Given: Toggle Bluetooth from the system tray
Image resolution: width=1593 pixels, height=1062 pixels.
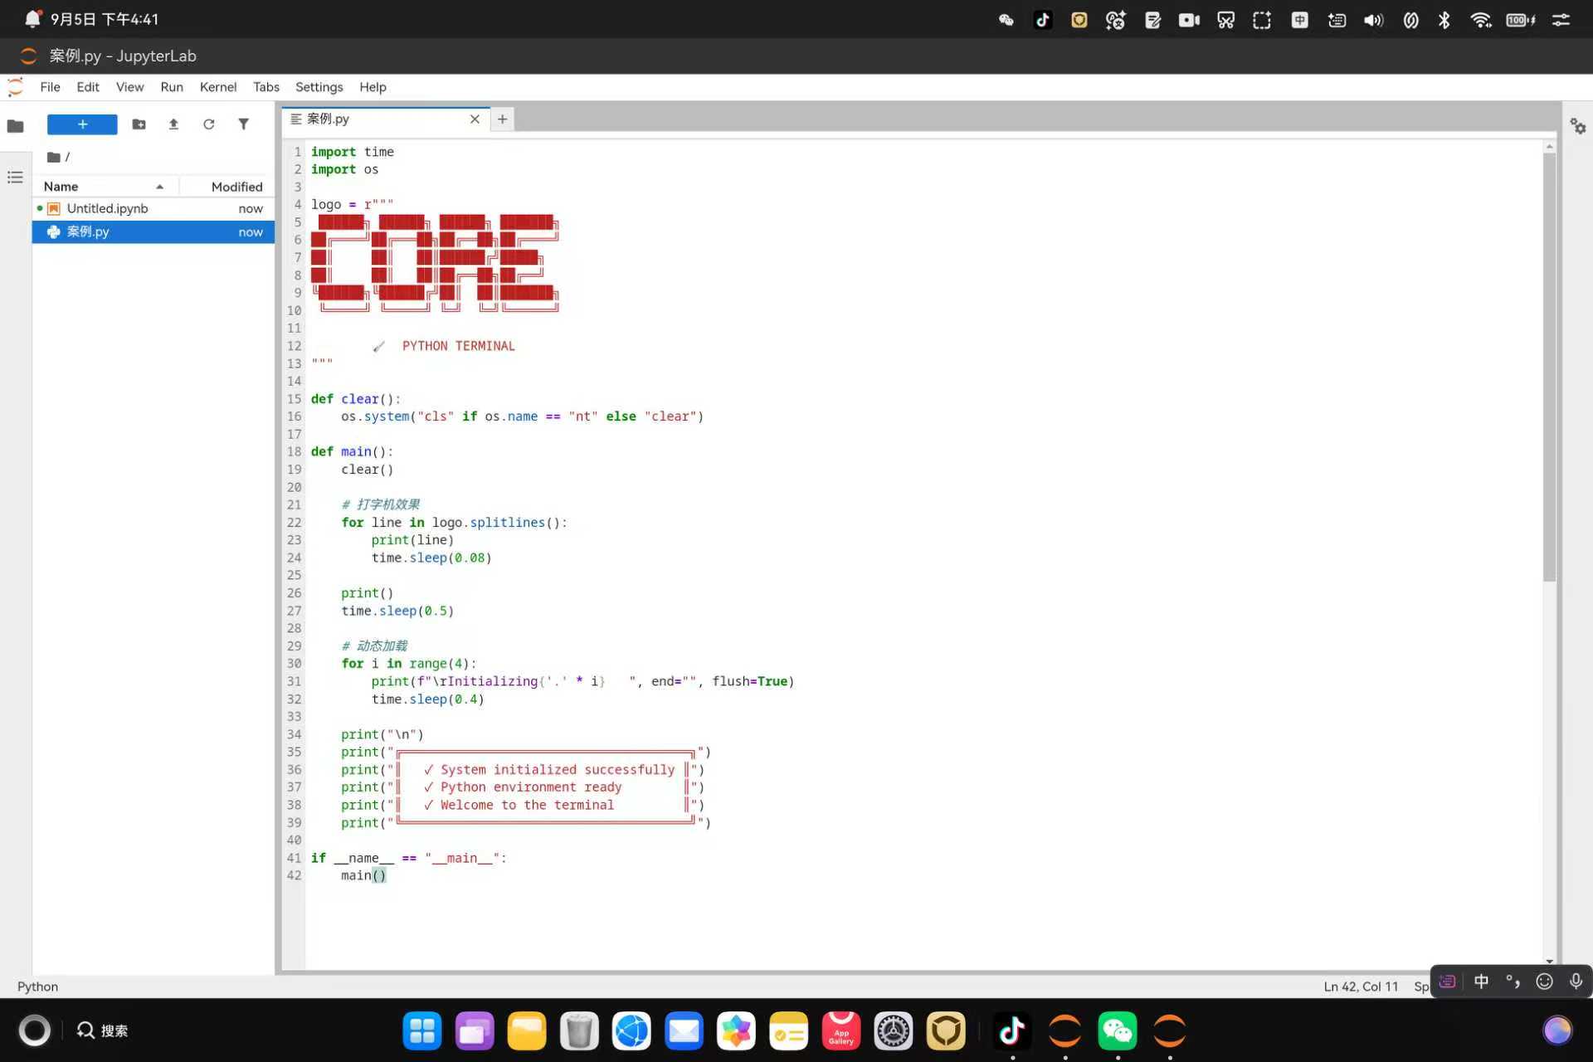Looking at the screenshot, I should (x=1444, y=20).
